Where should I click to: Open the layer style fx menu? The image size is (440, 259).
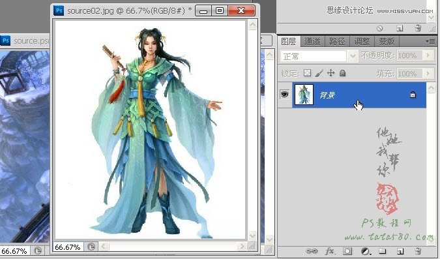tap(330, 251)
